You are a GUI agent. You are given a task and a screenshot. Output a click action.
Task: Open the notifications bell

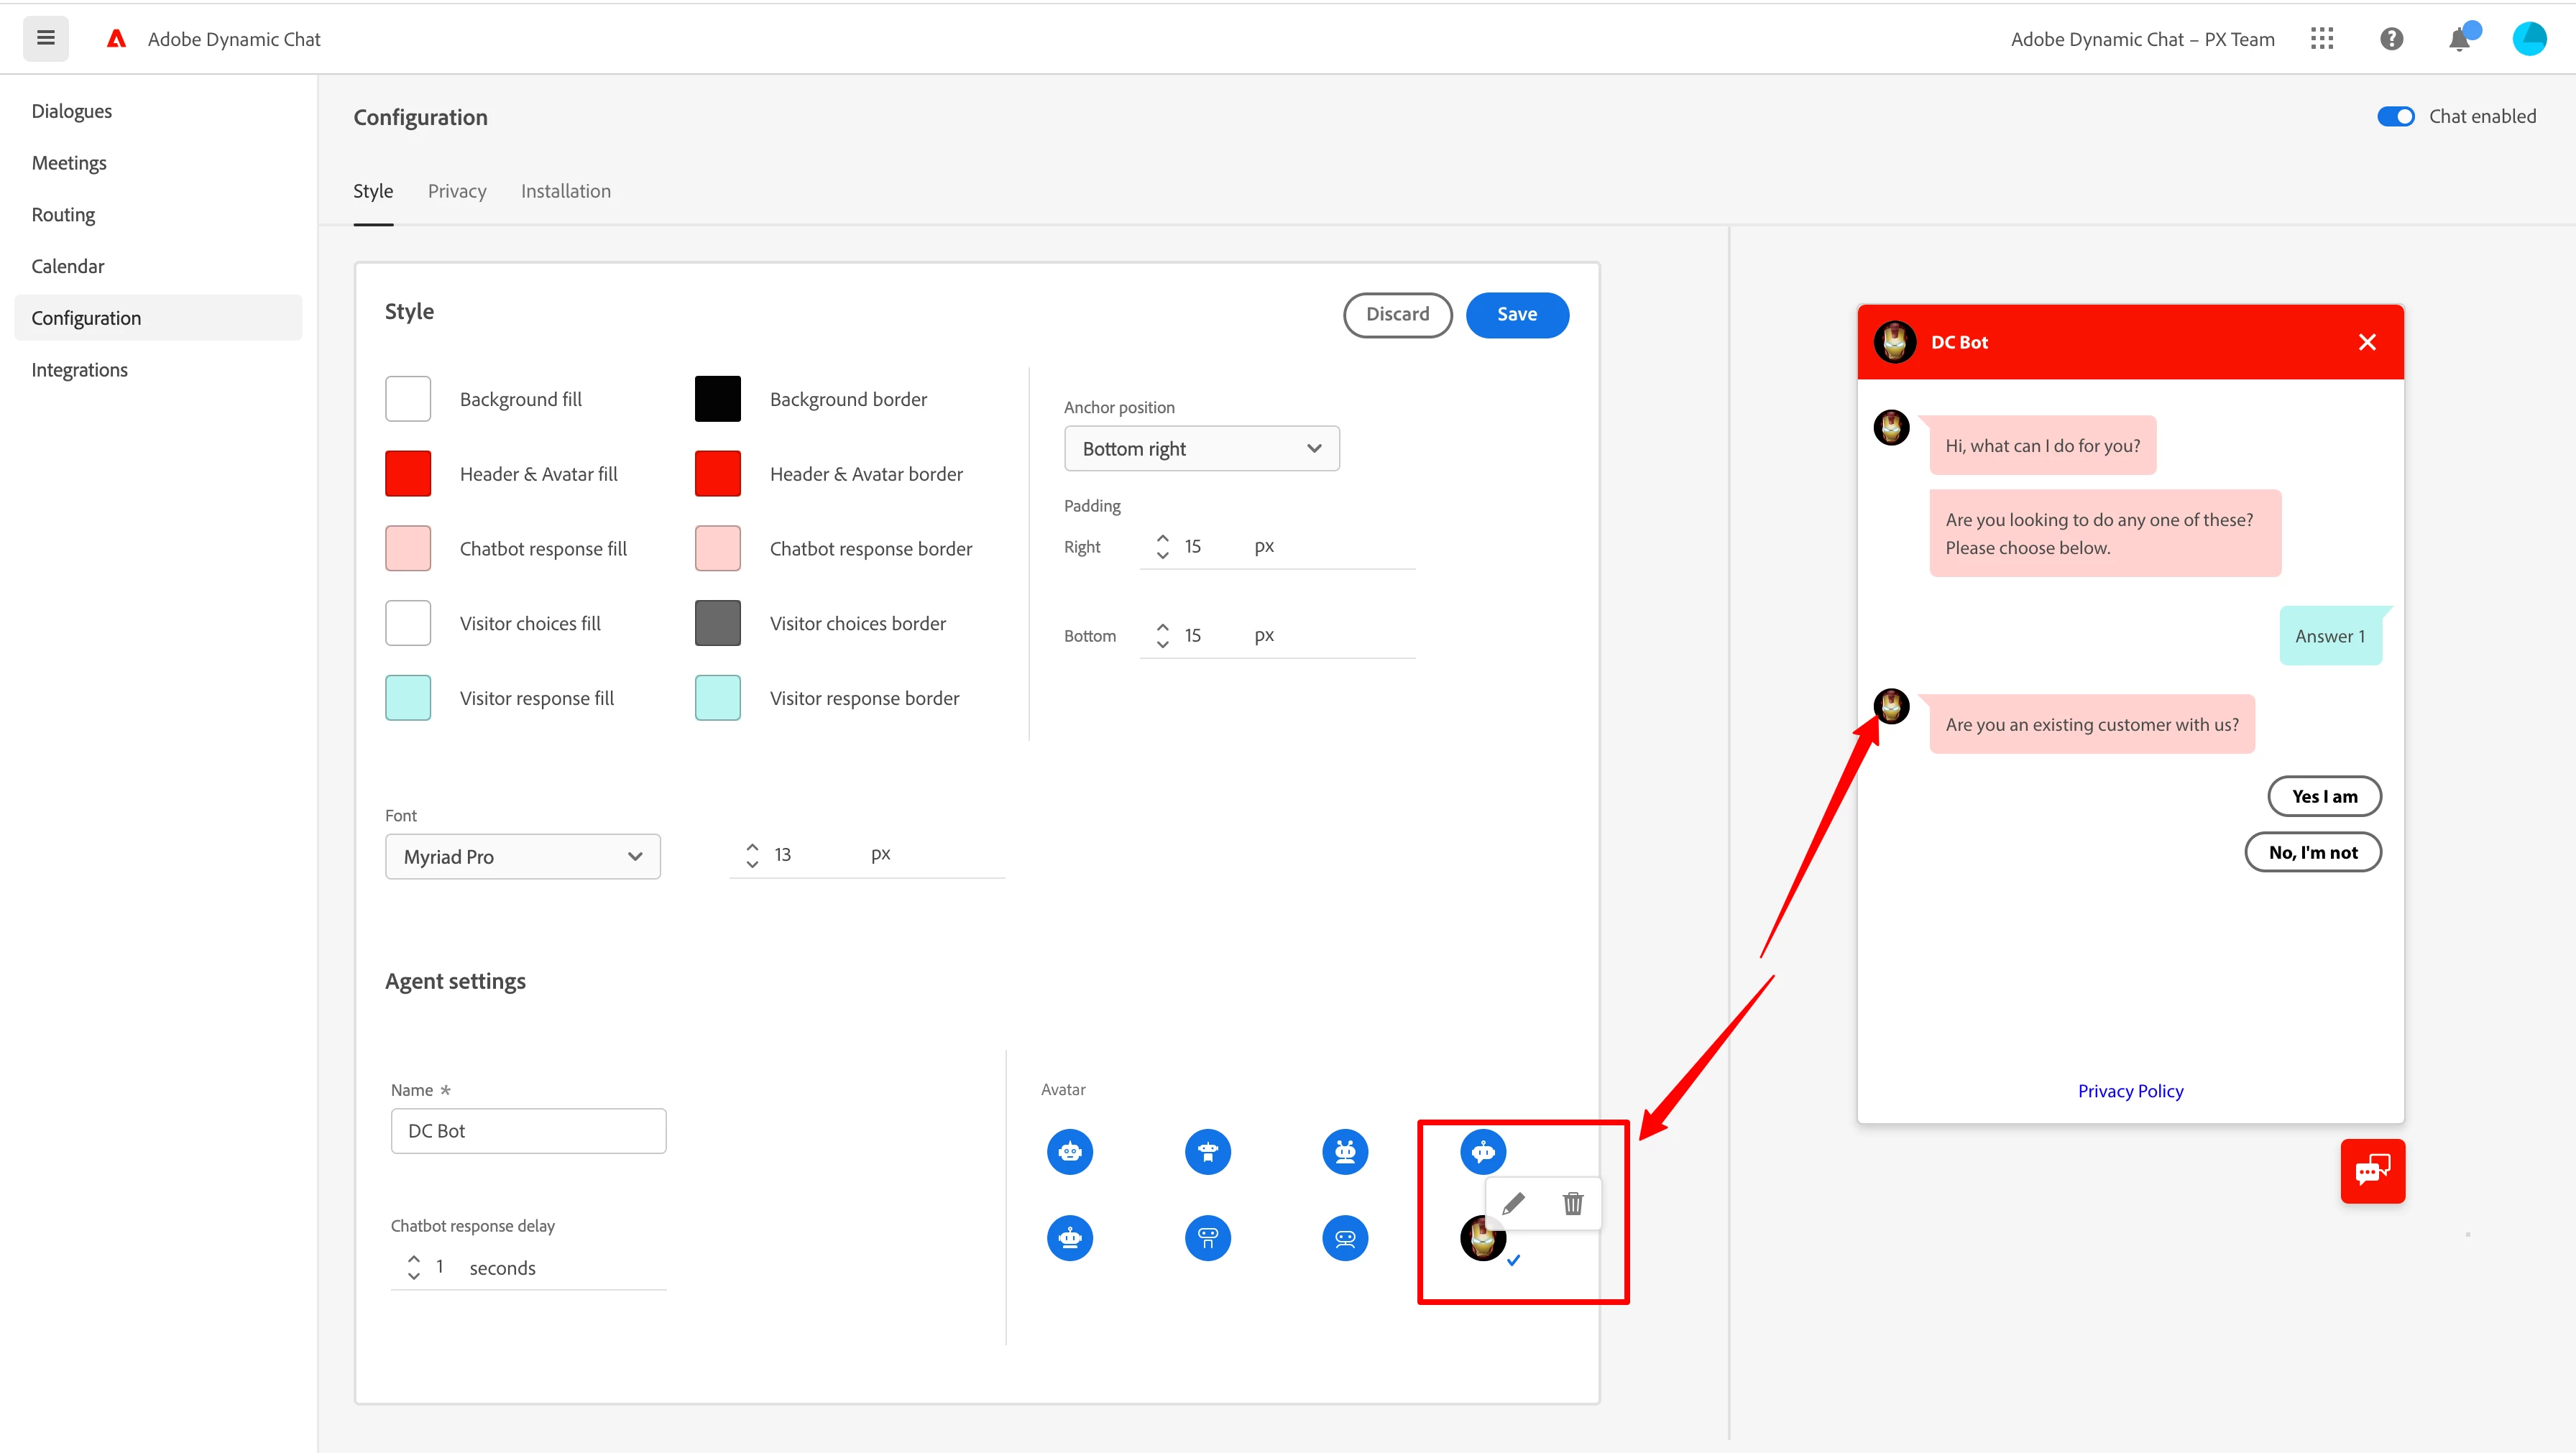point(2459,39)
